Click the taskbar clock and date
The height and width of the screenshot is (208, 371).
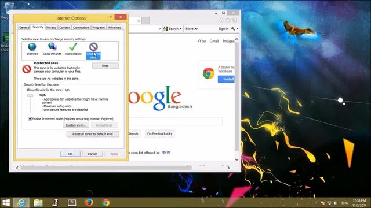click(359, 203)
